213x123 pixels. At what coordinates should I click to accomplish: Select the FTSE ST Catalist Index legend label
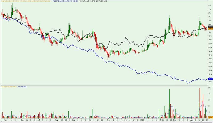click(x=65, y=1)
